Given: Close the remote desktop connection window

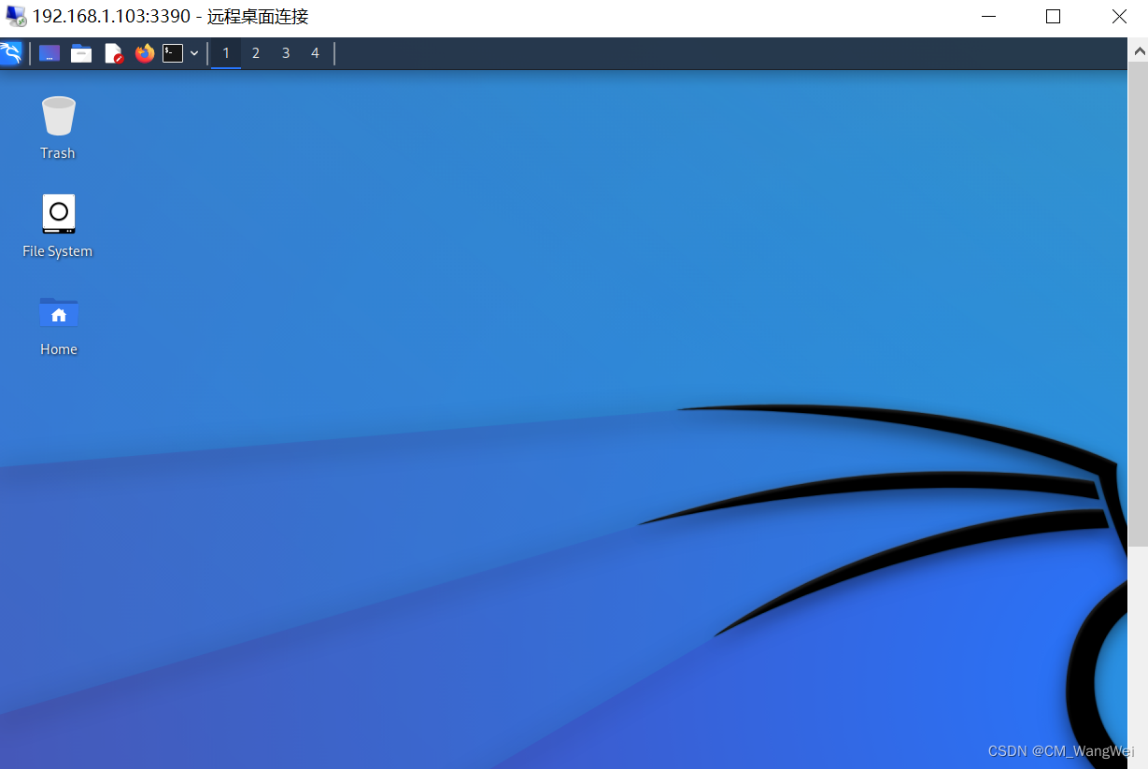Looking at the screenshot, I should pyautogui.click(x=1119, y=17).
